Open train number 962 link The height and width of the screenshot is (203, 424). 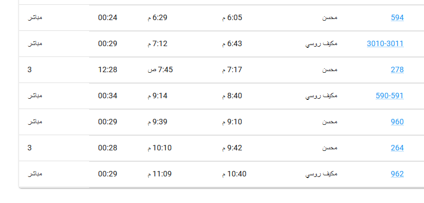pyautogui.click(x=397, y=174)
